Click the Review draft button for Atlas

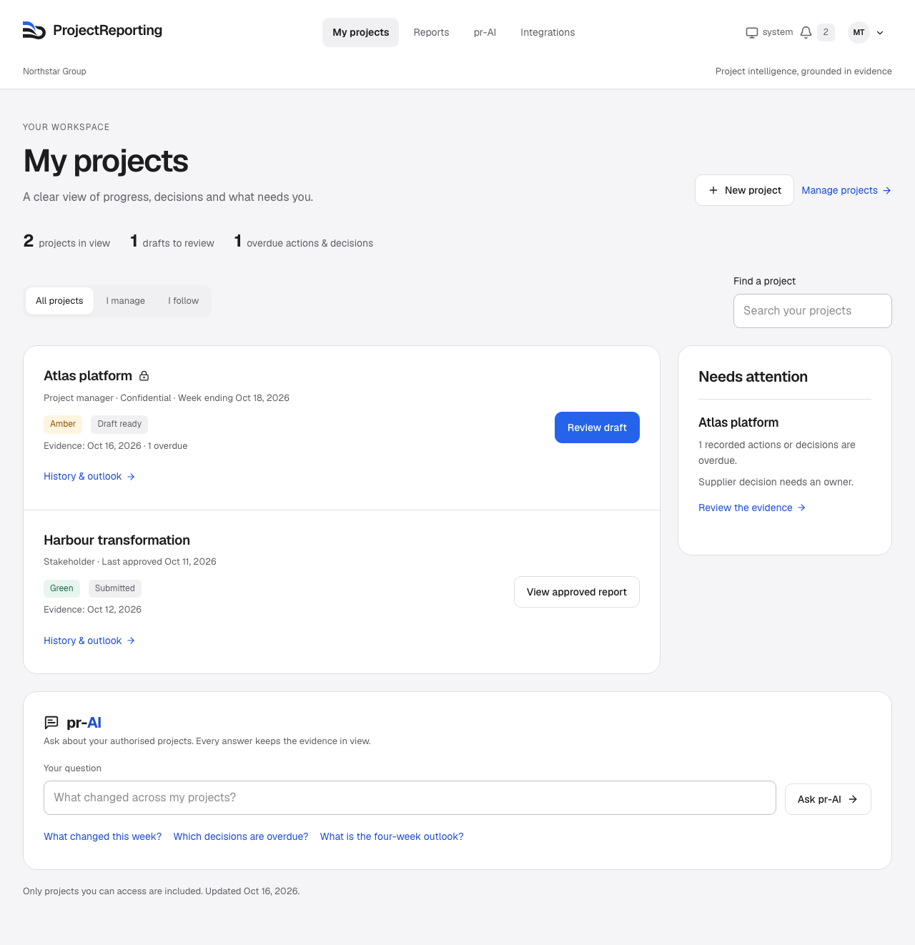tap(597, 427)
